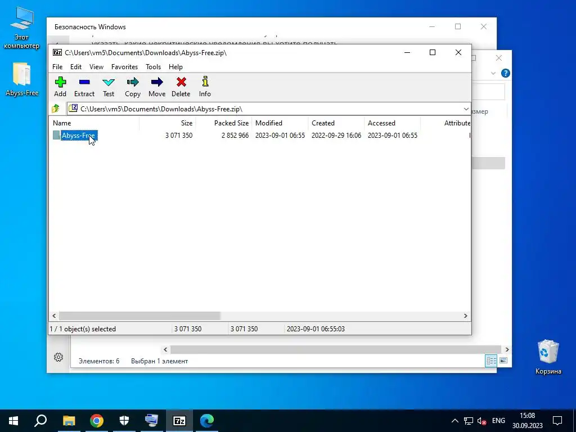Open the Favorites menu
The height and width of the screenshot is (432, 576).
coord(124,67)
